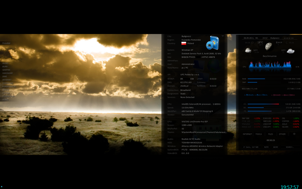Click the F:\ drive usage bar

(263, 111)
